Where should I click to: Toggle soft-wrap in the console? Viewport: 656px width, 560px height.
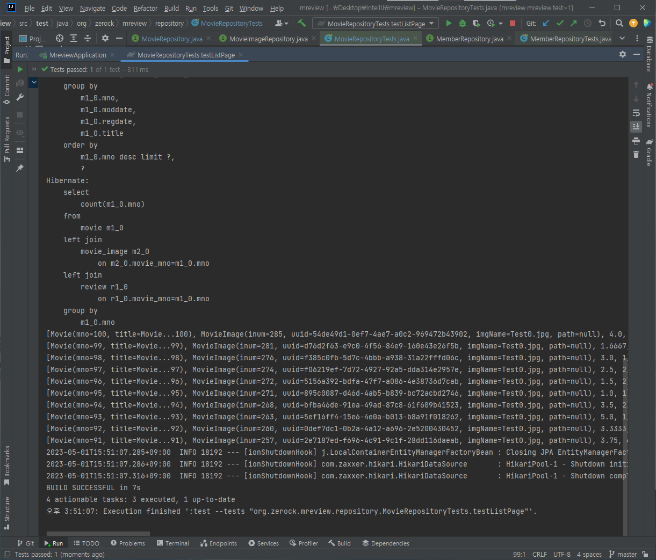tap(636, 113)
